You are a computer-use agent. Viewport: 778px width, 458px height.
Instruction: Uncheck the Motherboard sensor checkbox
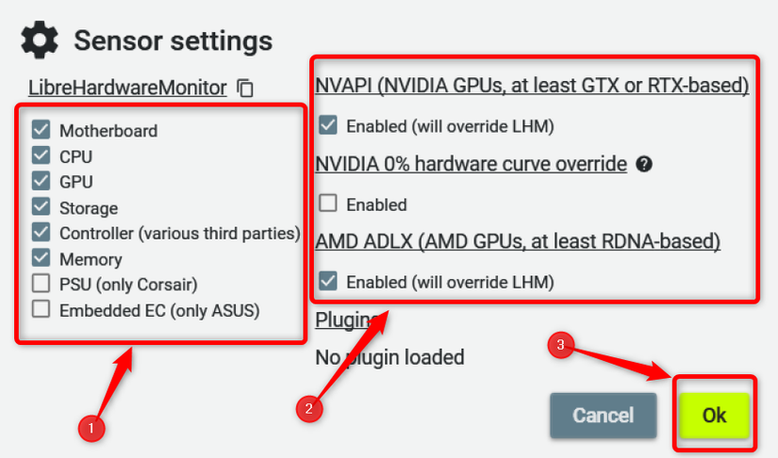(x=41, y=130)
